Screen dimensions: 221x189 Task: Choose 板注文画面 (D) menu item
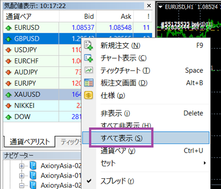pyautogui.click(x=146, y=83)
